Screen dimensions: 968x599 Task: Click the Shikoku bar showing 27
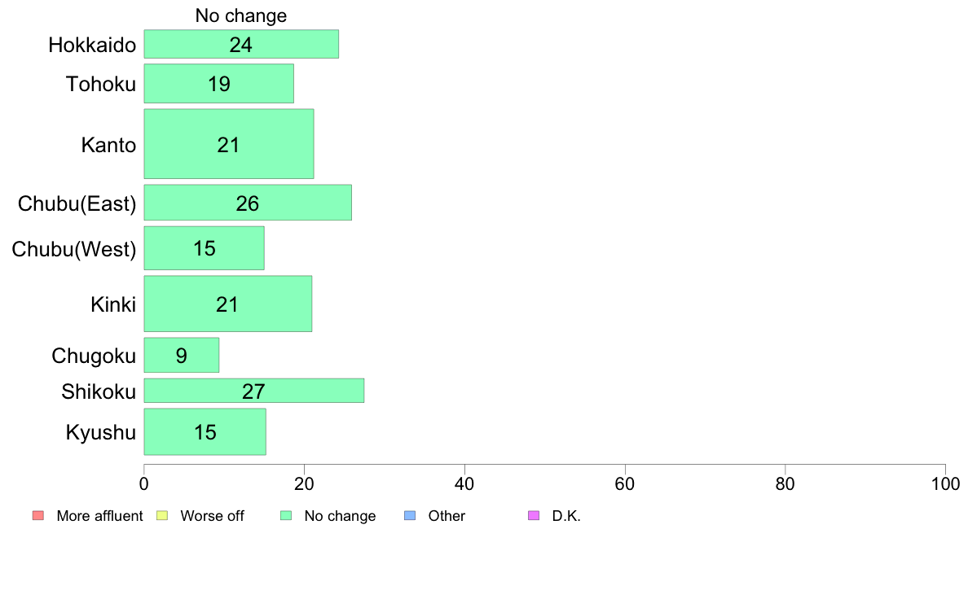[x=254, y=391]
